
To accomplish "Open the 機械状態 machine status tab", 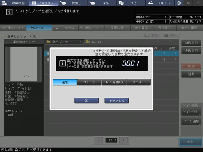I will point(15,3).
